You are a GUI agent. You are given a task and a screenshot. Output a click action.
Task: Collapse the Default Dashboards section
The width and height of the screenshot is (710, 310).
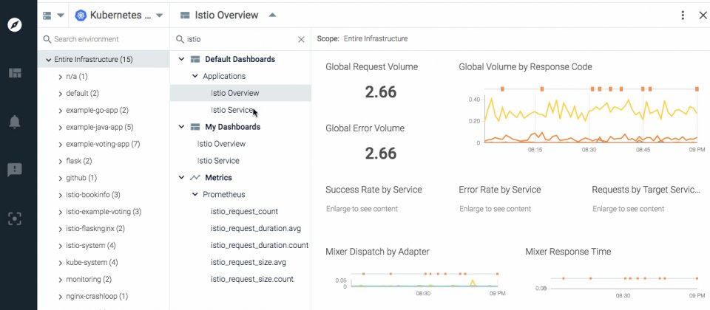[x=182, y=59]
